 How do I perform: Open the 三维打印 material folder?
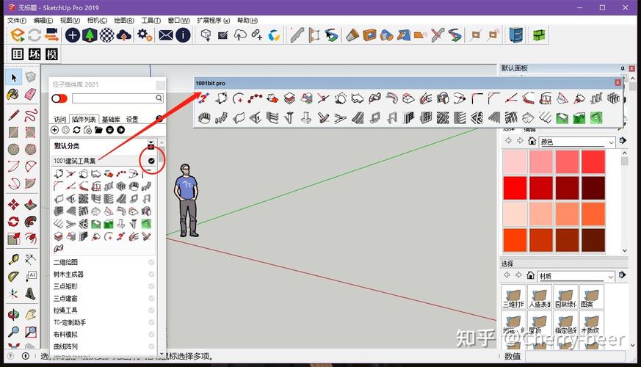[513, 297]
